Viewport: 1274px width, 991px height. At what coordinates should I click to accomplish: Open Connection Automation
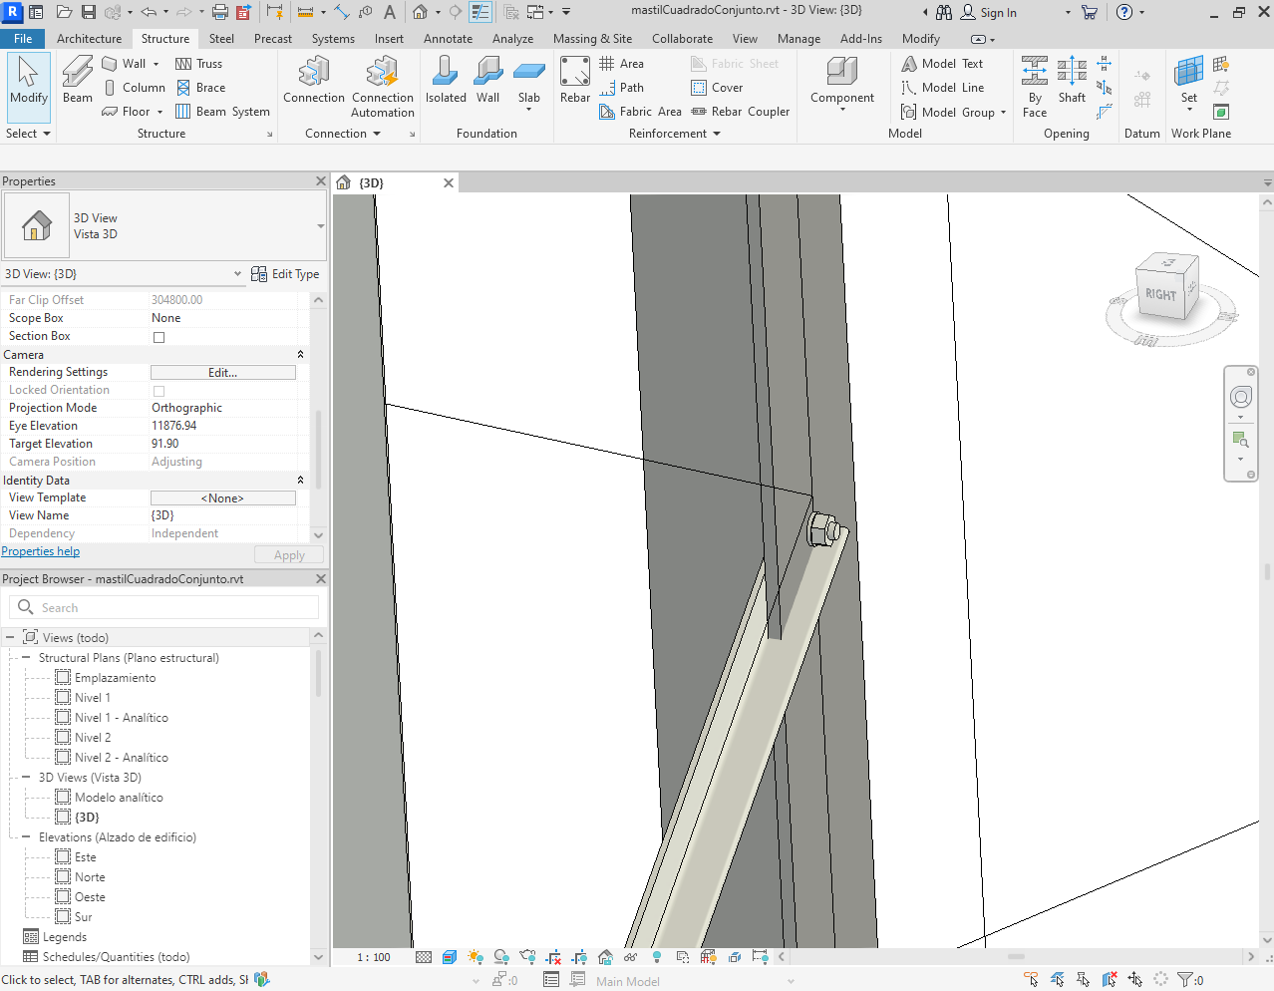point(382,87)
